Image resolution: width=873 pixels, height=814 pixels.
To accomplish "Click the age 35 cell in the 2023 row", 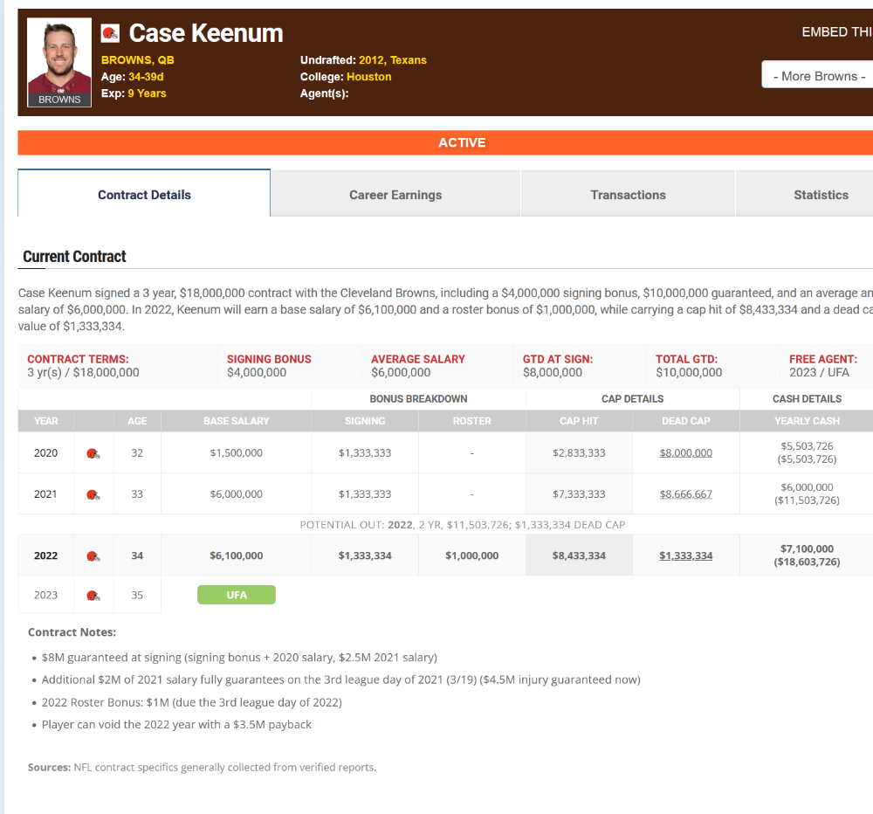I will pos(137,595).
